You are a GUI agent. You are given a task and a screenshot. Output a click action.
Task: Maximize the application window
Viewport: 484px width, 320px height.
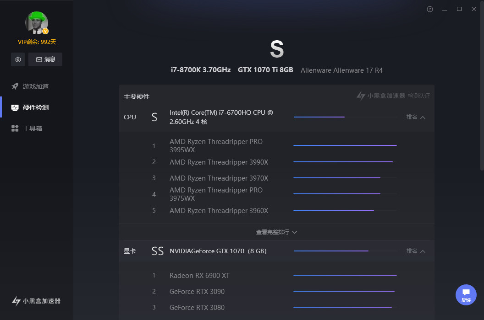(459, 9)
